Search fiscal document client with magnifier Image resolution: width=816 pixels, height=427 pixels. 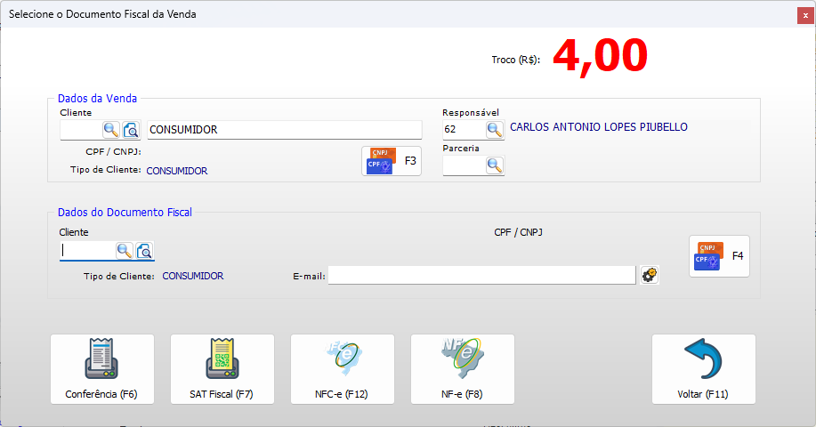coord(125,251)
